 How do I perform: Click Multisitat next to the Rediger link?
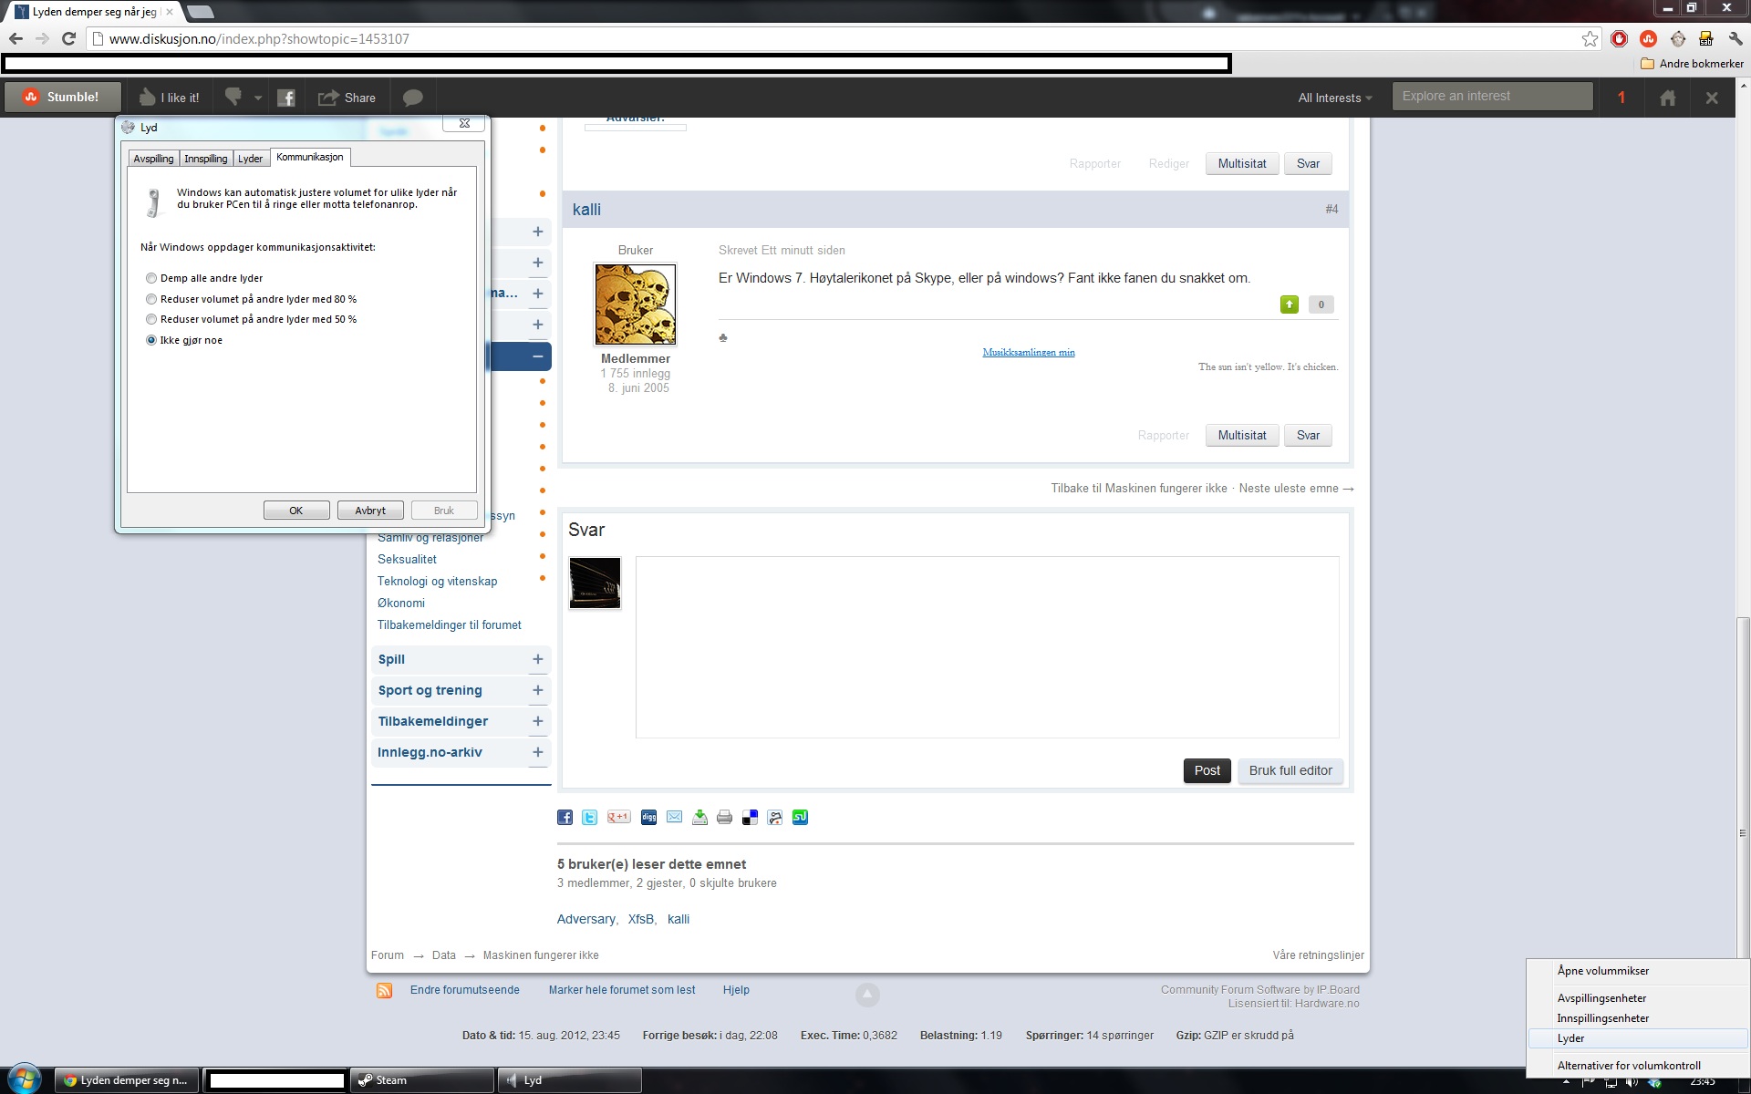(x=1241, y=164)
